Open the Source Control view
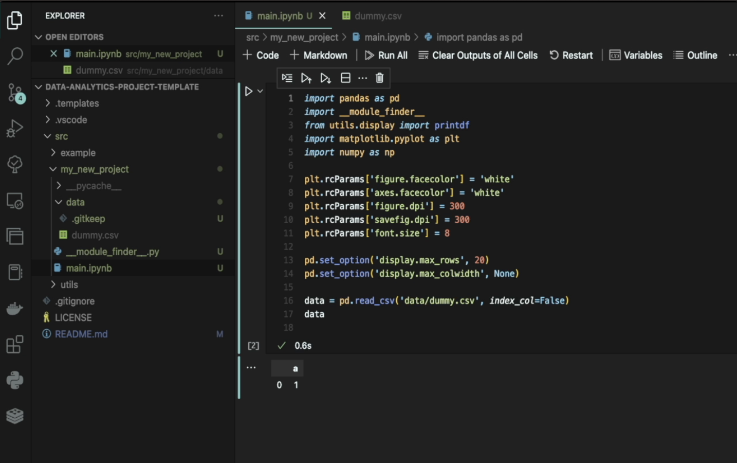This screenshot has height=463, width=737. [x=15, y=93]
